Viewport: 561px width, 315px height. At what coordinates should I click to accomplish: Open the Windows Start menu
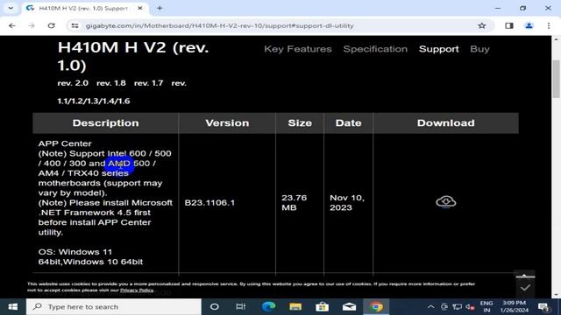[x=13, y=307]
